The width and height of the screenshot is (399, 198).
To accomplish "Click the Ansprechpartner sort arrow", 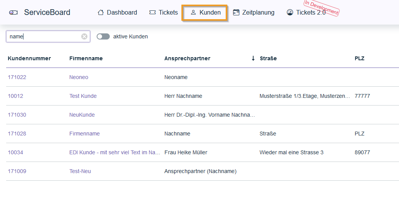I will pos(253,58).
